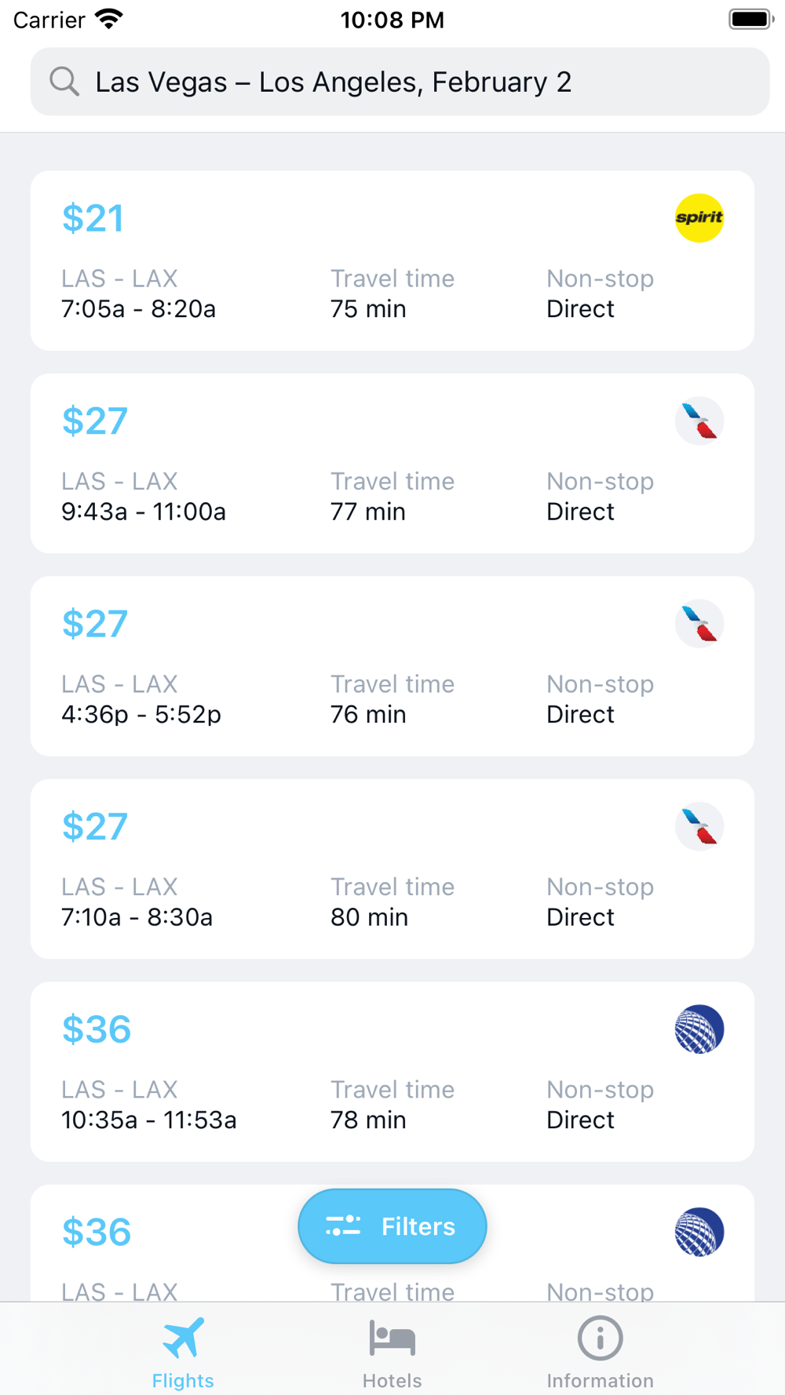Switch to the Hotels tab
This screenshot has height=1395, width=785.
(392, 1351)
